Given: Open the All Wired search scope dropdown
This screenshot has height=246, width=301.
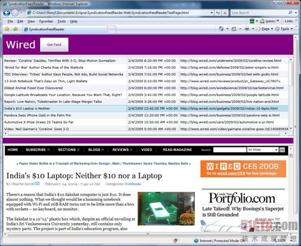Looking at the screenshot, I should (x=262, y=150).
